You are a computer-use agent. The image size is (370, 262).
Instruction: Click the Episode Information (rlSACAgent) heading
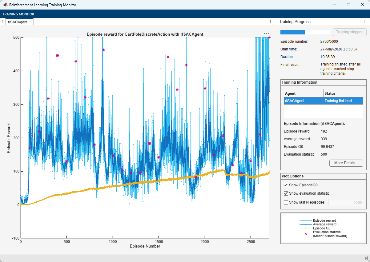click(x=314, y=124)
